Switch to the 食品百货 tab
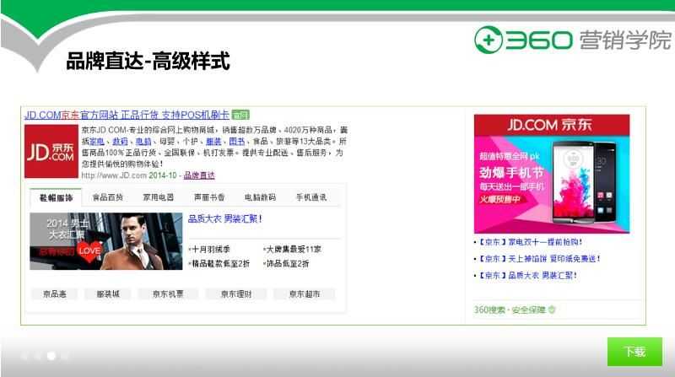 click(108, 197)
